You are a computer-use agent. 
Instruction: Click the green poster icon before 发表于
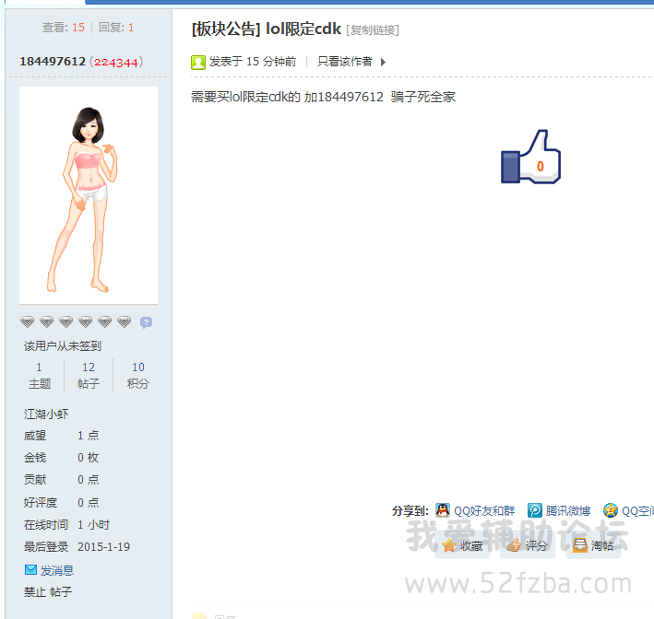198,62
